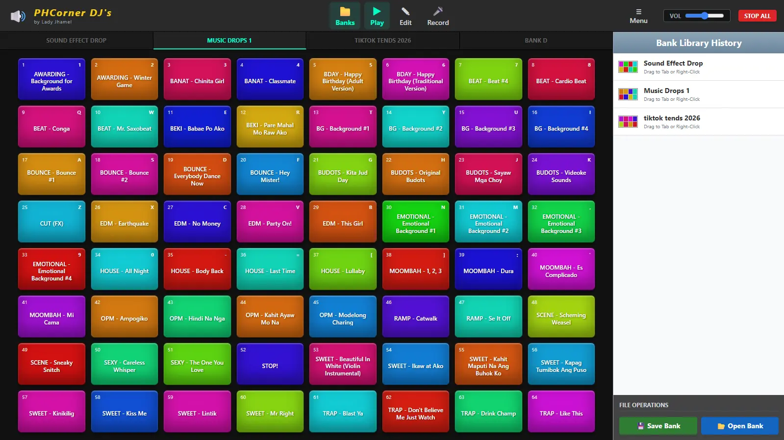Play HOUSE - All Night pad
This screenshot has width=784, height=440.
125,269
